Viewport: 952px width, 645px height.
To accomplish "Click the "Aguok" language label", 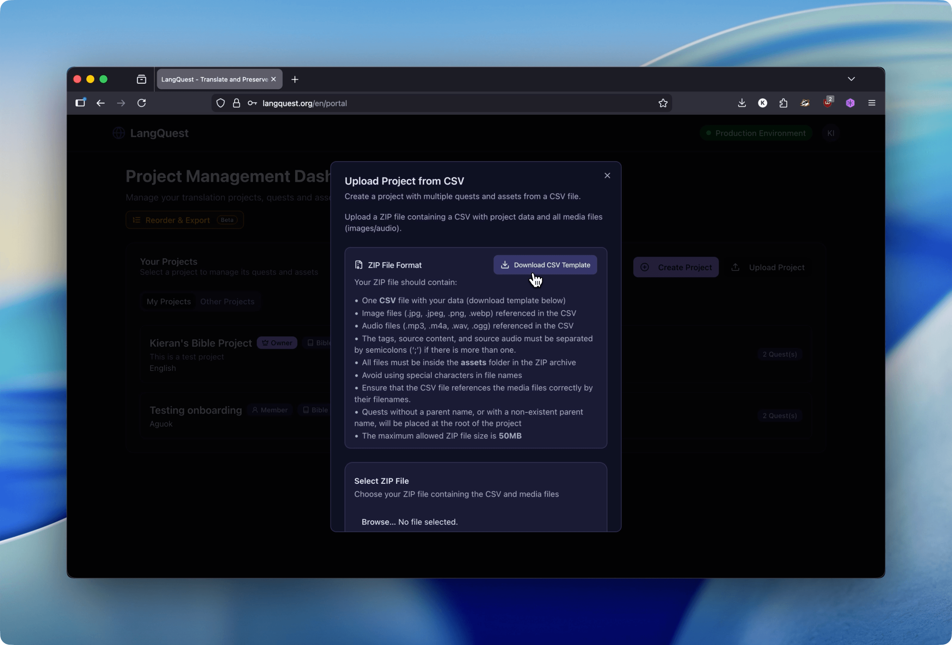I will point(161,424).
